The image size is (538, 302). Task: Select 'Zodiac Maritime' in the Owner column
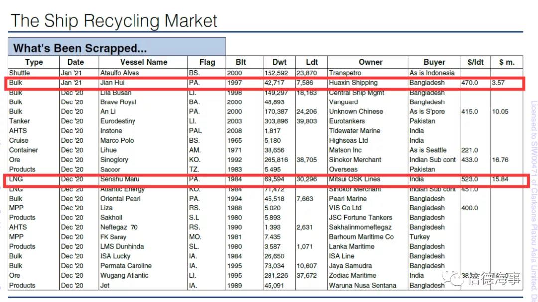pyautogui.click(x=352, y=275)
